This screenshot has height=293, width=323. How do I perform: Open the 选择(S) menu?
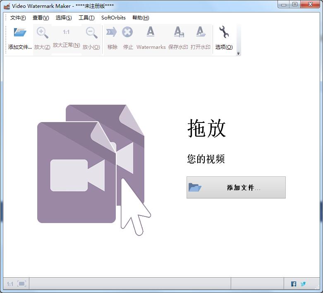tap(64, 18)
